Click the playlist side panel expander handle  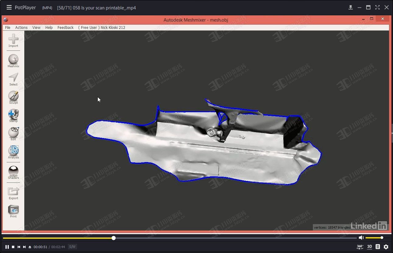click(392, 133)
